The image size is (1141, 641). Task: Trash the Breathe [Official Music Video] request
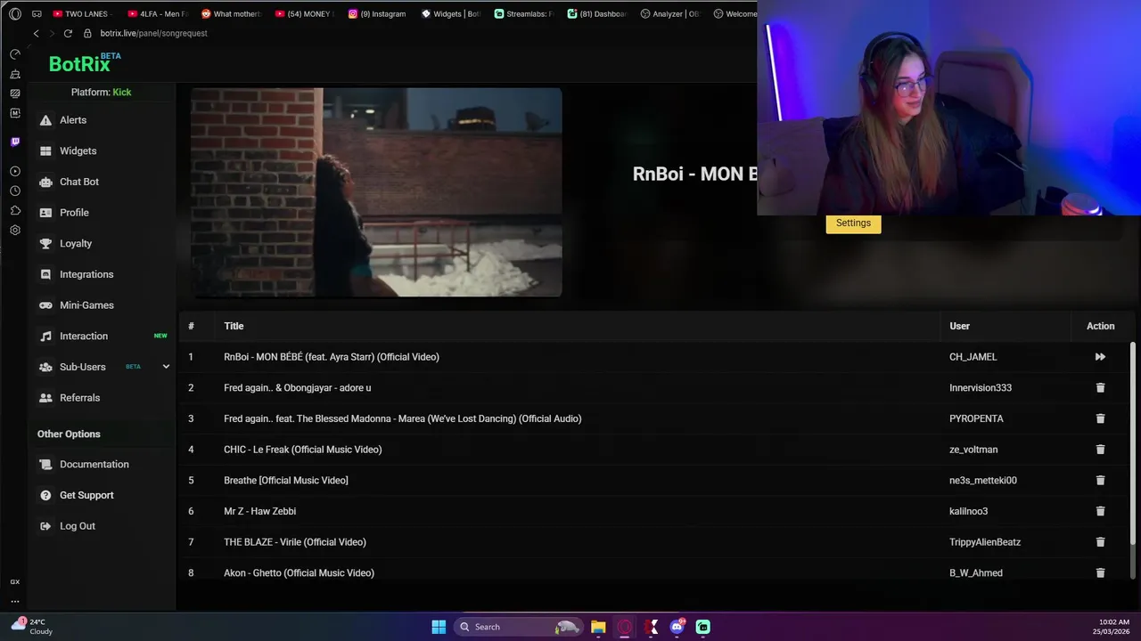coord(1100,481)
